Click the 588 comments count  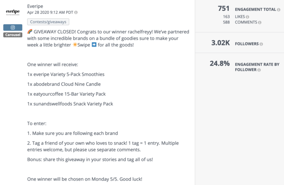coord(226,22)
